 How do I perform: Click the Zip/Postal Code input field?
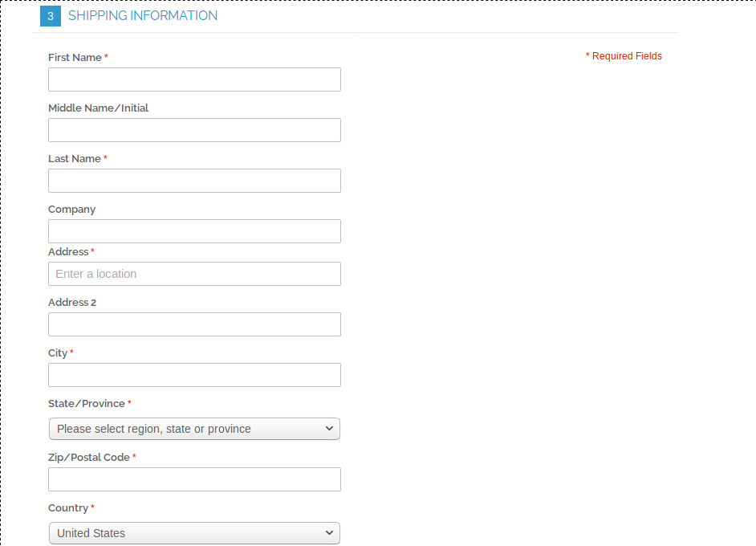[194, 479]
